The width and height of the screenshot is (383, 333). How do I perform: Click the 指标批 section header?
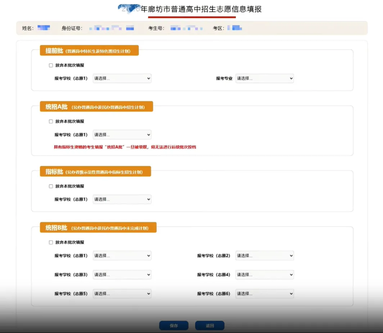(x=95, y=172)
